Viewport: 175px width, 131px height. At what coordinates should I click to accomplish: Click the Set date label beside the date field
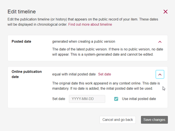pos(59,99)
